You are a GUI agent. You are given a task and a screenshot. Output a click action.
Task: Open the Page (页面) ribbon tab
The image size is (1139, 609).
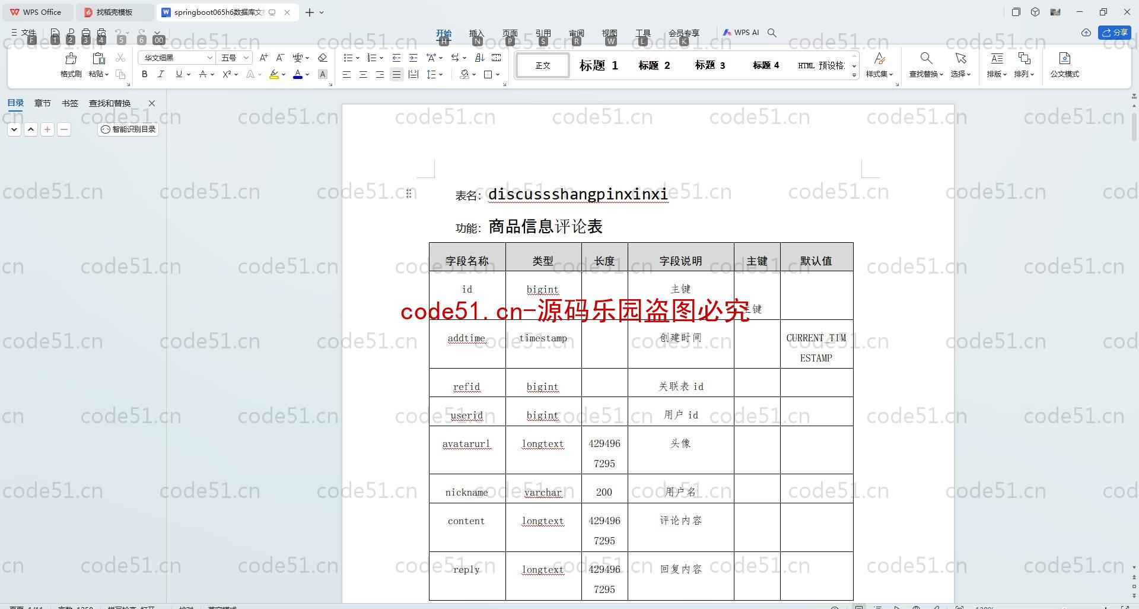tap(510, 33)
